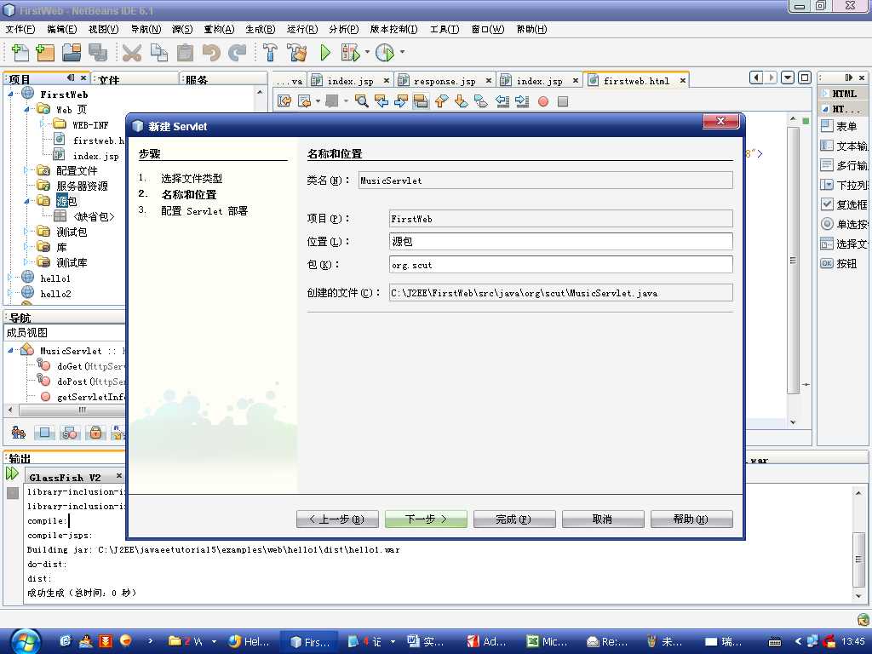
Task: Click the Debug Main Project icon
Action: [x=350, y=52]
